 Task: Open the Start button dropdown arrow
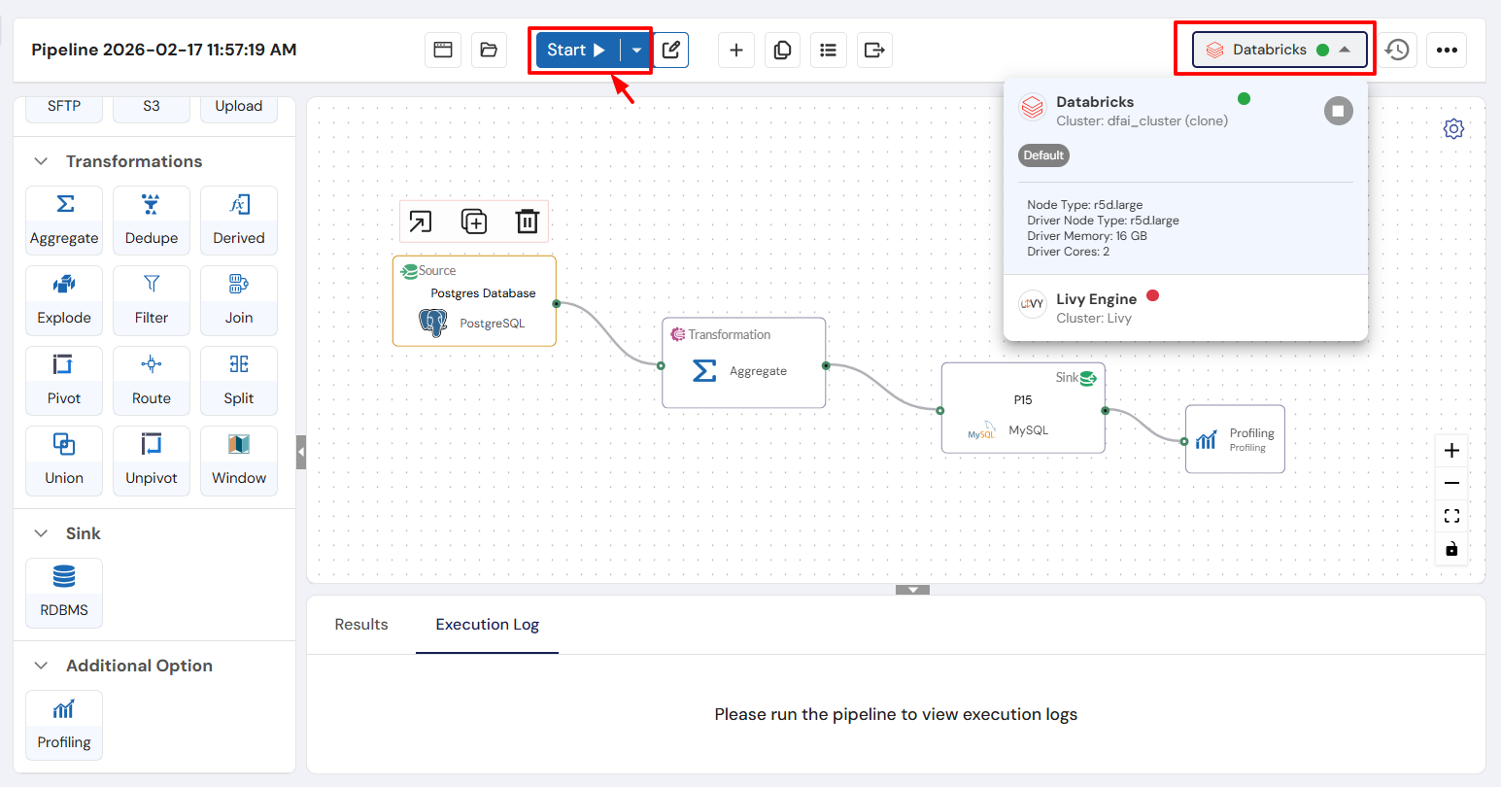(x=636, y=50)
